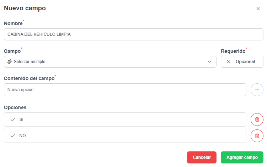Toggle the Opcional required setting

(242, 62)
